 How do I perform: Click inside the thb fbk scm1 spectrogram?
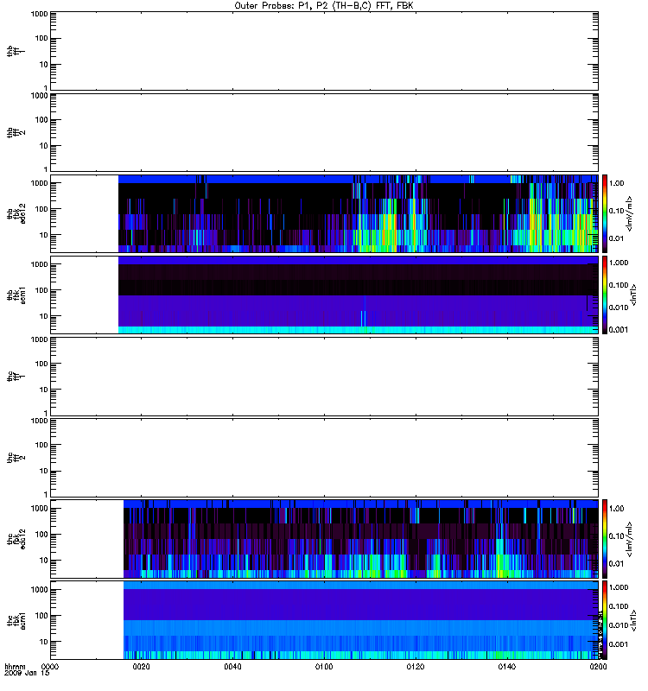358,295
